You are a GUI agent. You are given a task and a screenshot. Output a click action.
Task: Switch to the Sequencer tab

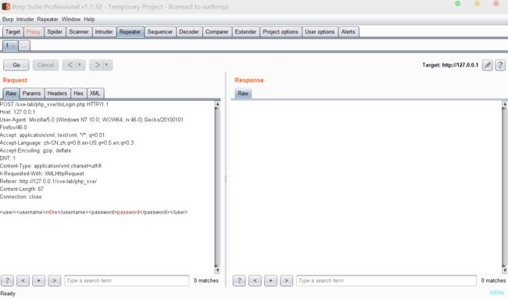click(x=160, y=32)
